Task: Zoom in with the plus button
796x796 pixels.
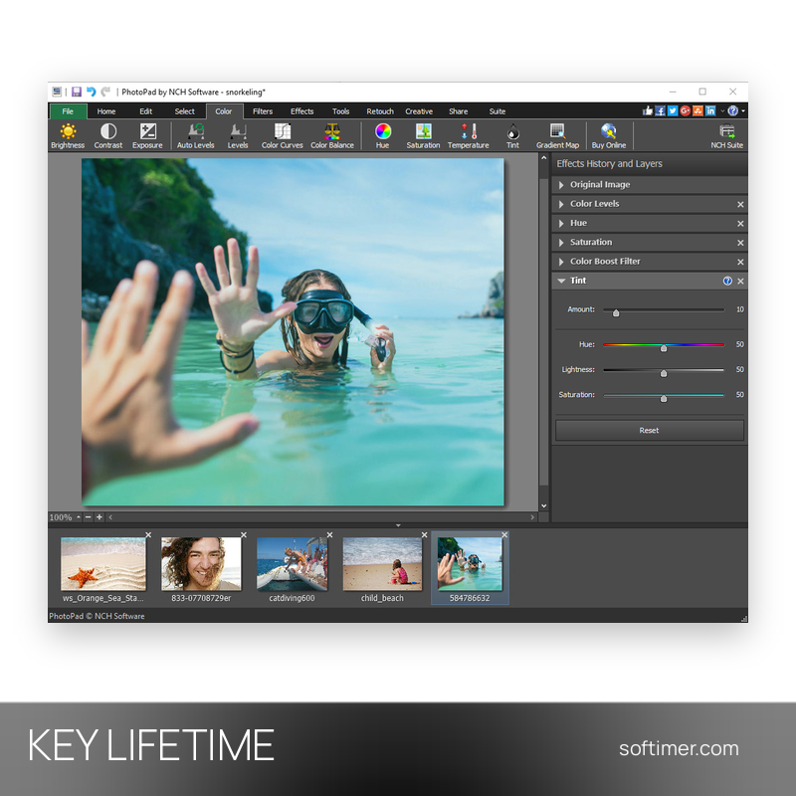Action: 99,517
